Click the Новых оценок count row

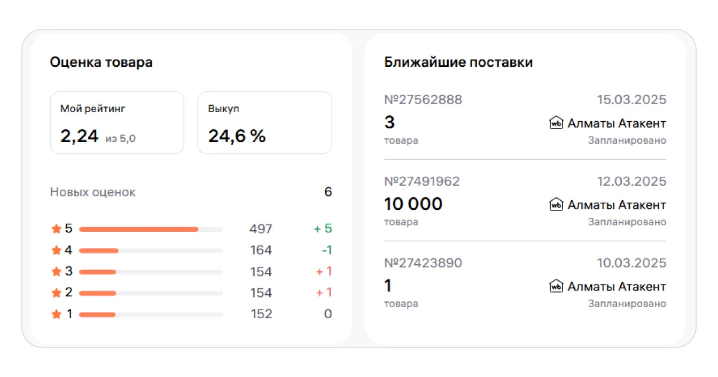(191, 192)
